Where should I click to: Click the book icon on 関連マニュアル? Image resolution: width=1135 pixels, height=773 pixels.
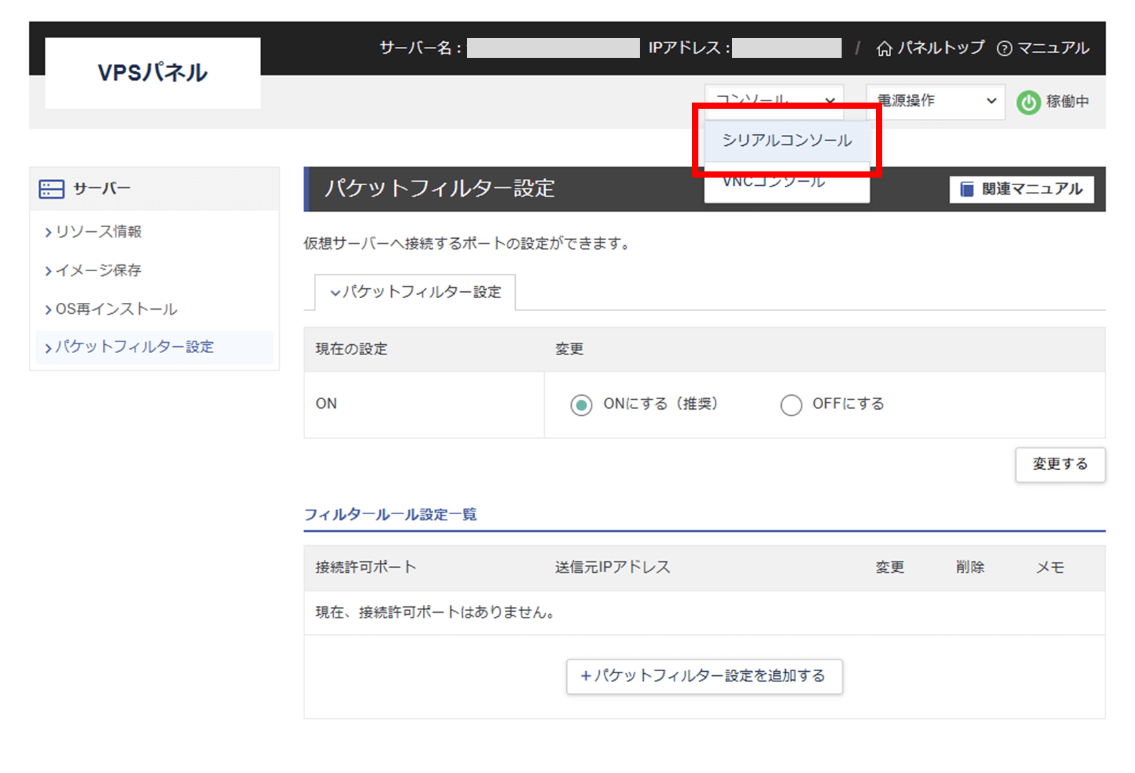tap(967, 189)
